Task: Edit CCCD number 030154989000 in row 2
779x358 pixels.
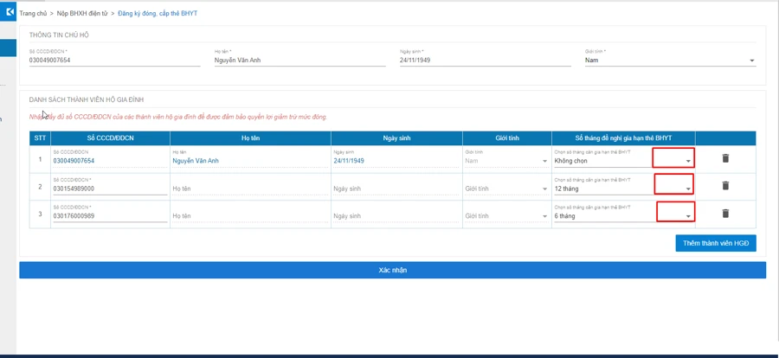Action: (109, 189)
